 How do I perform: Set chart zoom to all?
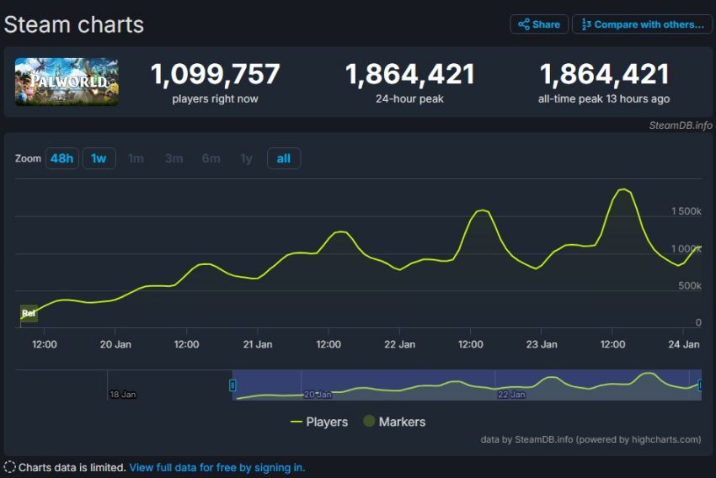(x=284, y=158)
